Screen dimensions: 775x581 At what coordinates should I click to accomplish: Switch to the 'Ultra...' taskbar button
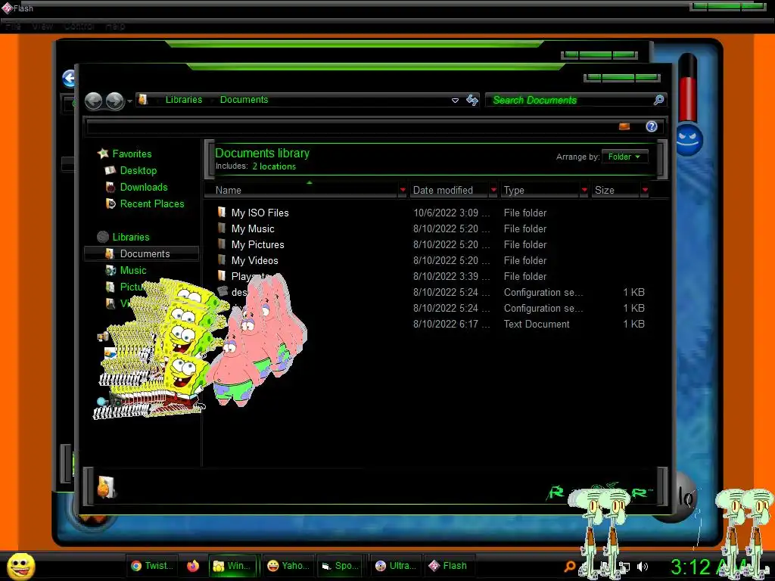click(x=395, y=566)
